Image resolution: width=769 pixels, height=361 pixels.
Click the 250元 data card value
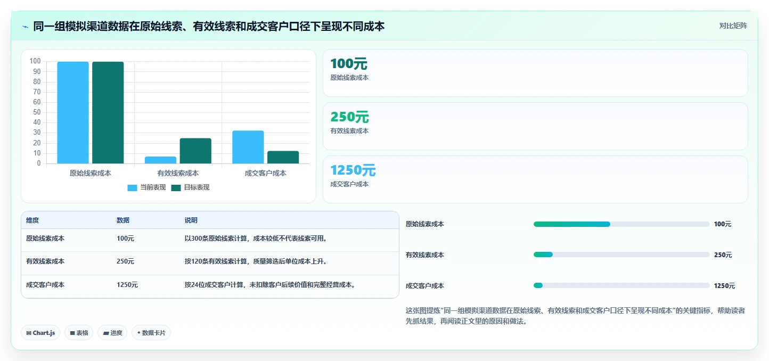[349, 117]
